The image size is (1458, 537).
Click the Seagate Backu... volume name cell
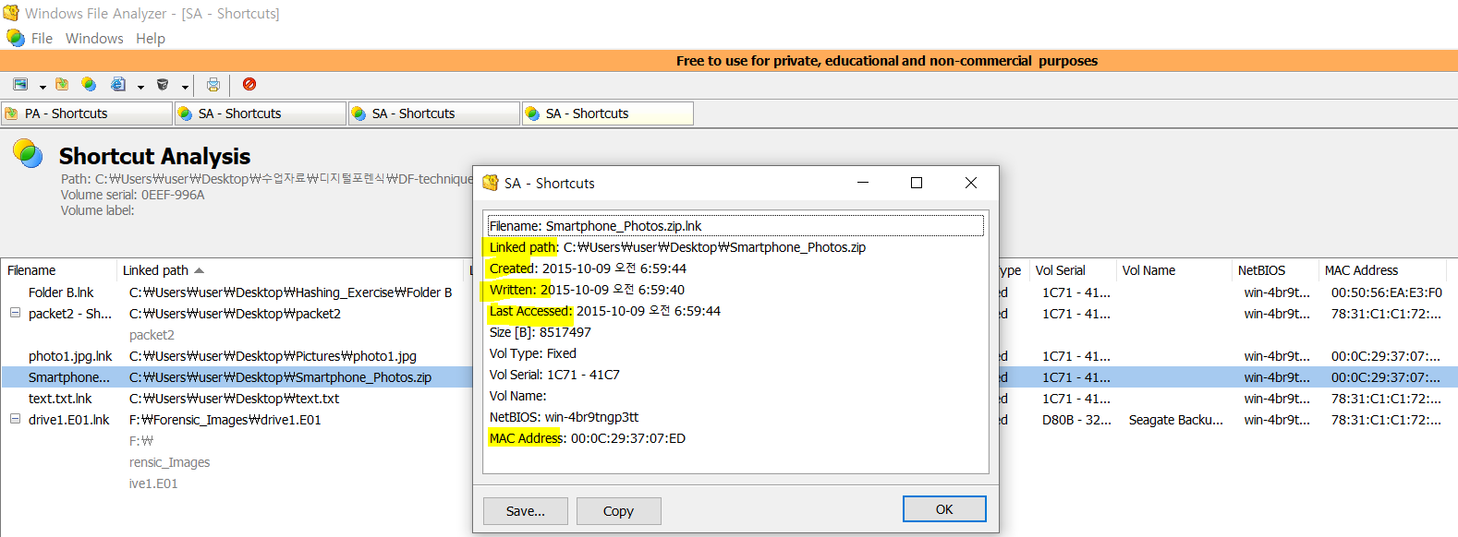(x=1175, y=420)
